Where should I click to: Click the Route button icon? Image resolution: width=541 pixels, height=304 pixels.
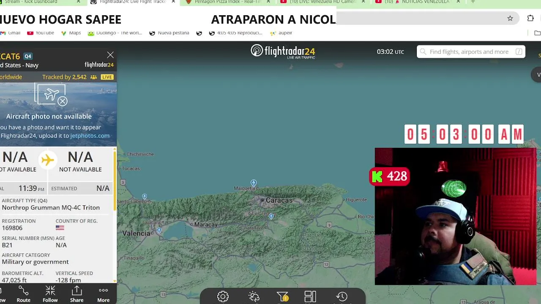point(24,294)
